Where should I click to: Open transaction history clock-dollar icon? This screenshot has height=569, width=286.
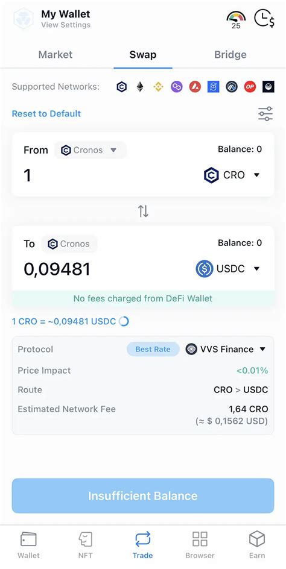coord(264,19)
